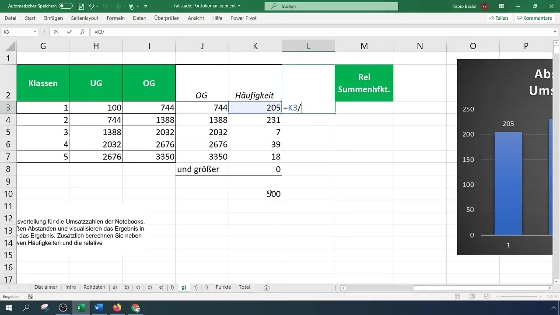
Task: Select the cell containing total 500
Action: (255, 194)
